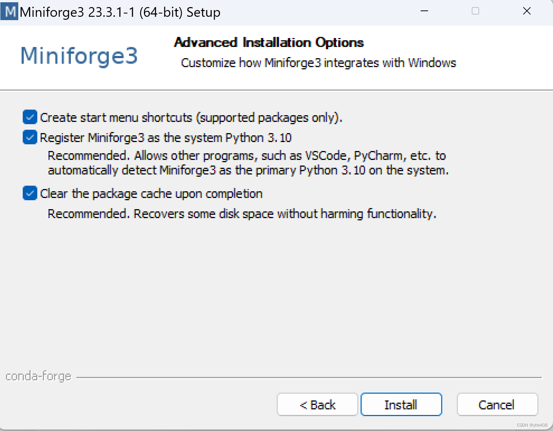Disable "Register Miniforge3 as the system Python 3.10"
553x431 pixels.
click(29, 137)
